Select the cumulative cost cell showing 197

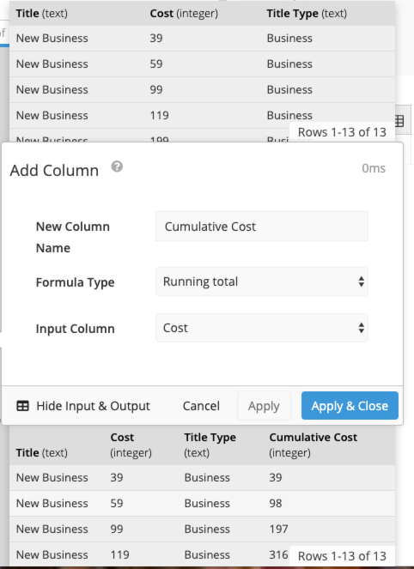[278, 529]
